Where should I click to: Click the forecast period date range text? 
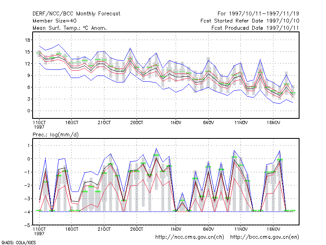tap(258, 14)
